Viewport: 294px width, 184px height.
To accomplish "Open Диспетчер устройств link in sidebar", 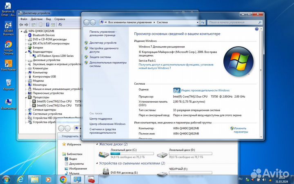I will 103,43.
